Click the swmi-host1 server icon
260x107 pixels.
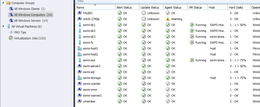[x=79, y=48]
